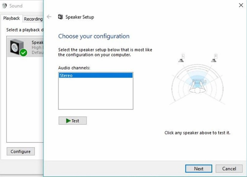Click the Sound window title icon

[x=4, y=6]
